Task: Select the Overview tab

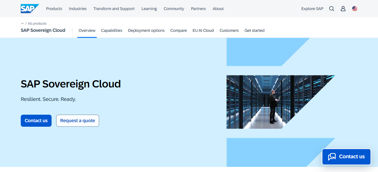Action: [x=87, y=30]
